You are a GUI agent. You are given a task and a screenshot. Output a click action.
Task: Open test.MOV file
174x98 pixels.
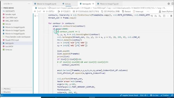coord(9,47)
